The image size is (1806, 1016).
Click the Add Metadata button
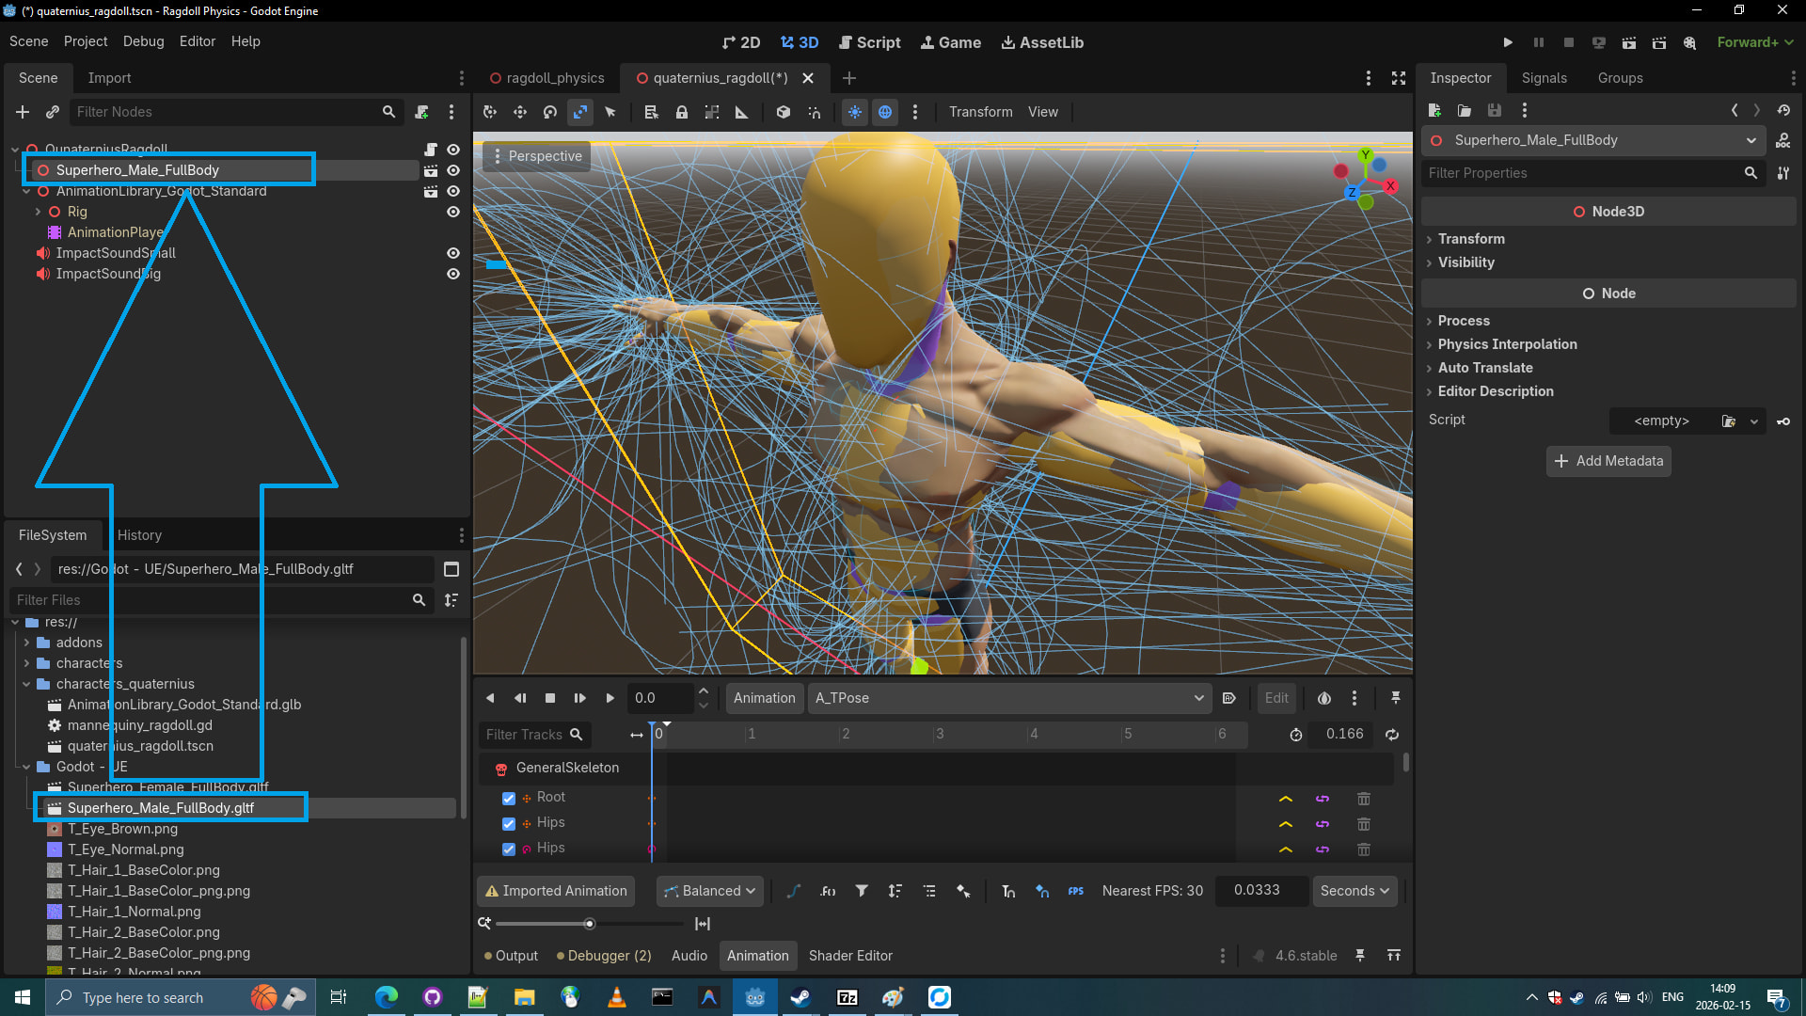click(x=1608, y=461)
